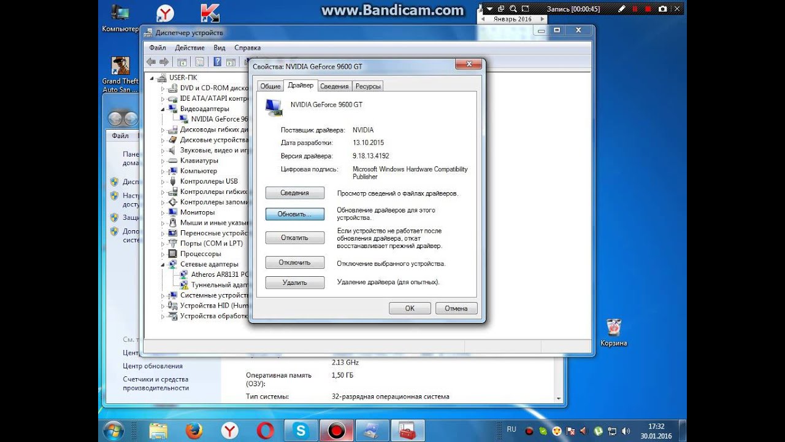Screen dimensions: 785x442
Task: Switch to the Общие tab
Action: [x=270, y=87]
